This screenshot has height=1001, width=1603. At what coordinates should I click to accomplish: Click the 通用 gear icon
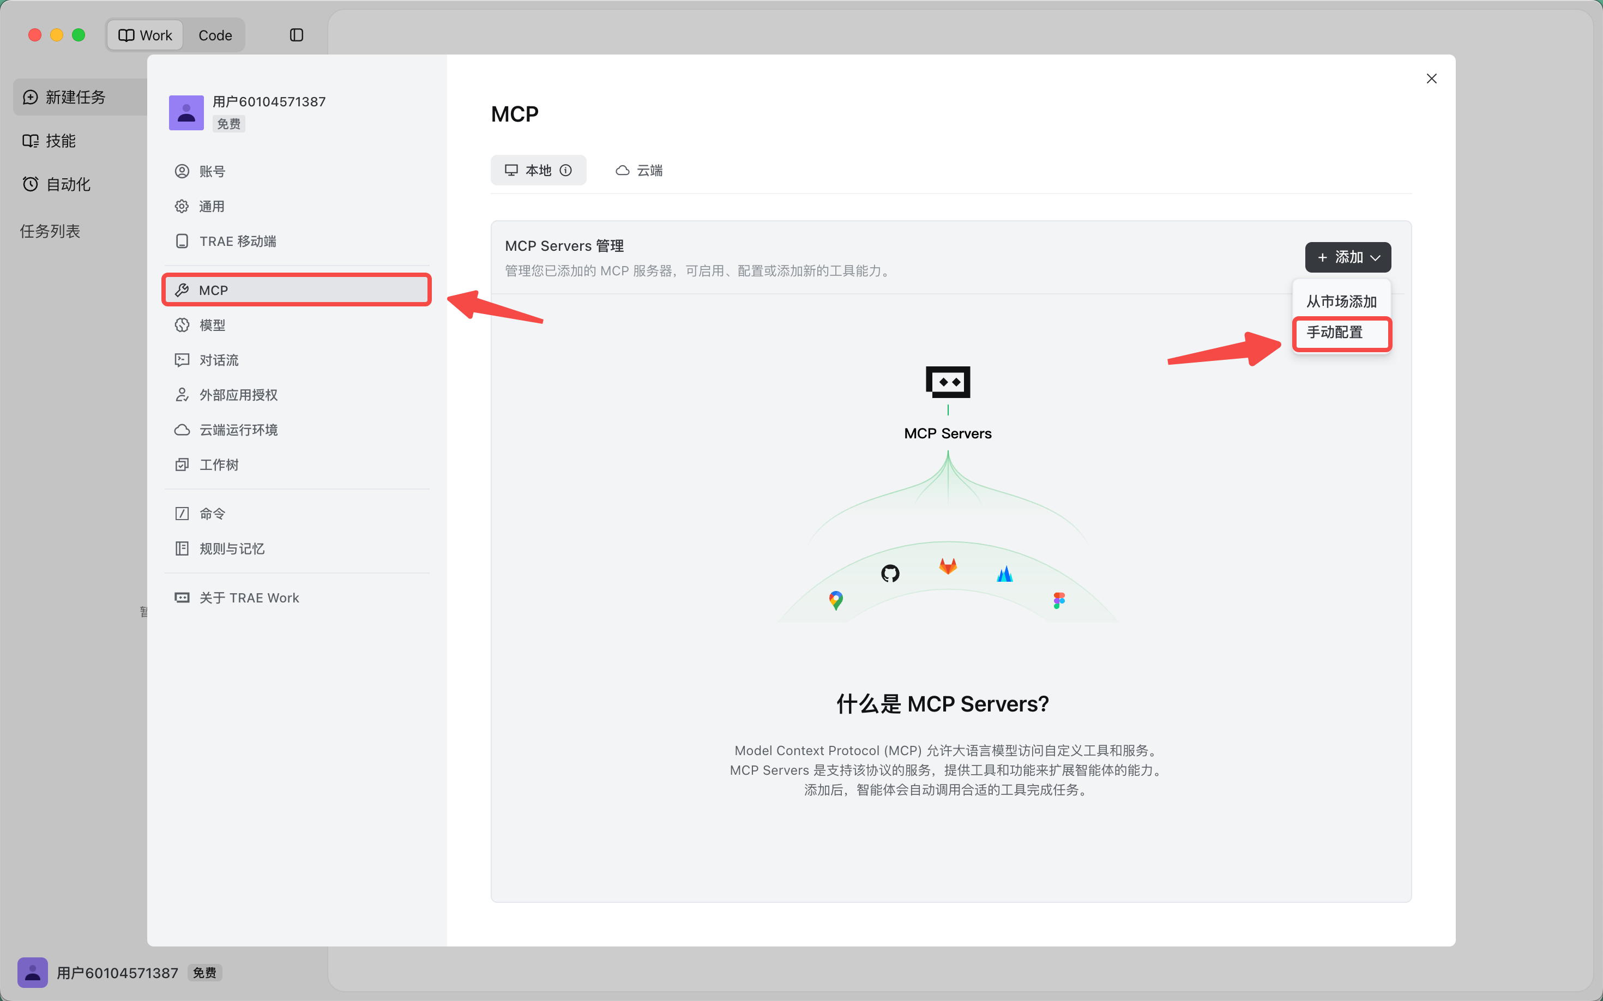pos(182,207)
